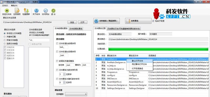Check the Audio Files (音频文件) box
The image size is (210, 97).
point(5,53)
